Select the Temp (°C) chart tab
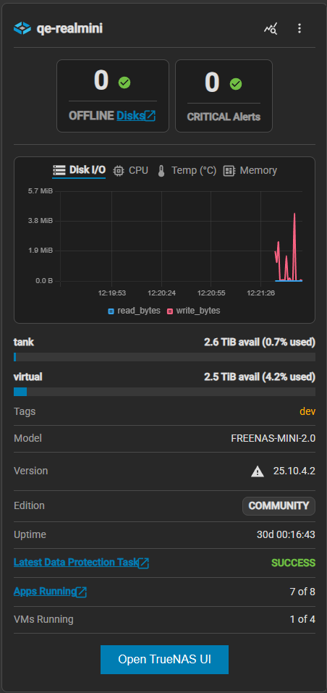This screenshot has width=327, height=693. [x=187, y=171]
